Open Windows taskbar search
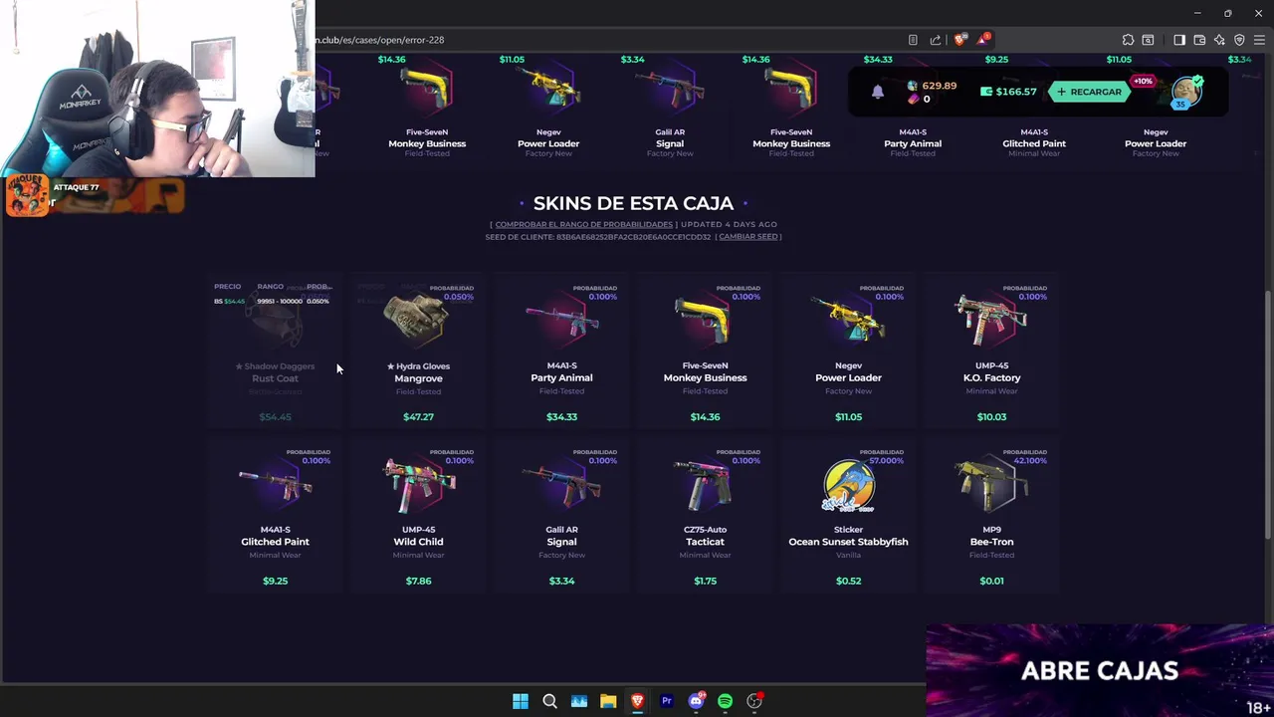This screenshot has height=717, width=1274. coord(549,701)
